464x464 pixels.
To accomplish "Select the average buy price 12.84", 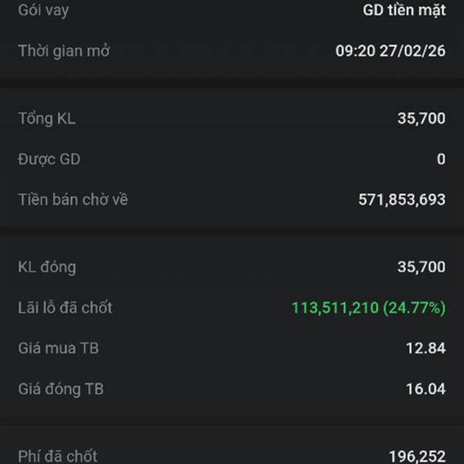I will pyautogui.click(x=425, y=348).
